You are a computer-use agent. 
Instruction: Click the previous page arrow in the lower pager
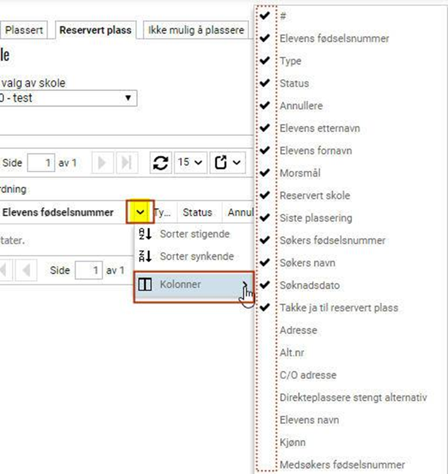point(26,271)
